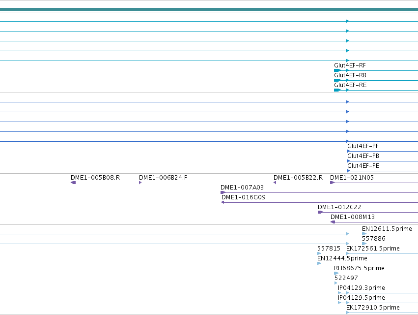Screen dimensions: 418x315
Task: Select the EN12444.5prime EST label
Action: point(342,258)
